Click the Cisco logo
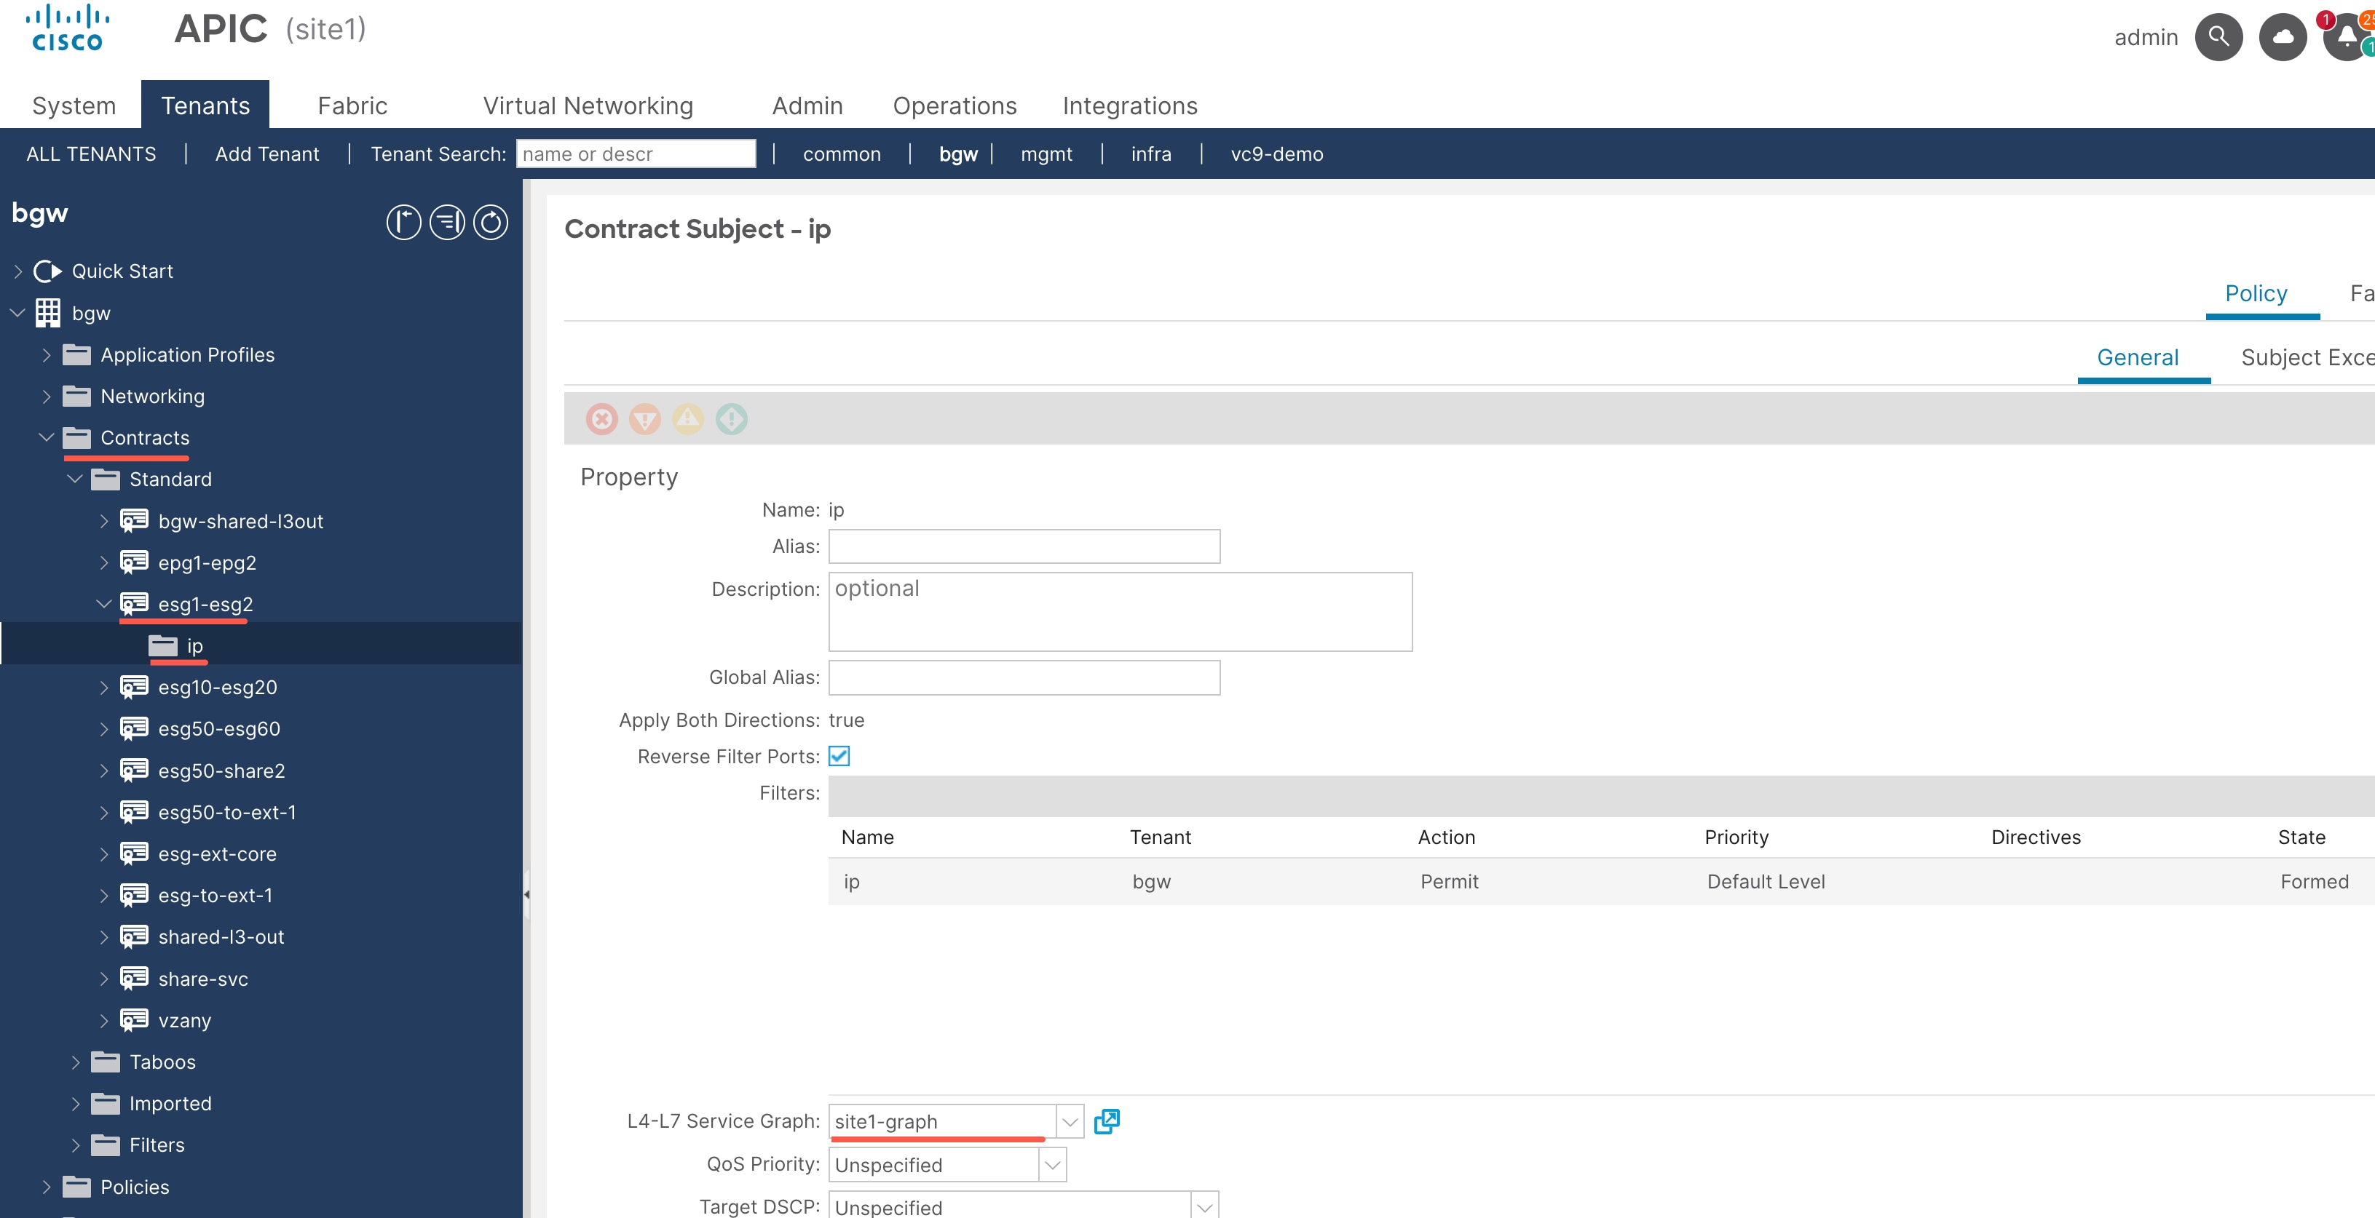Screen dimensions: 2375x1218 click(x=67, y=28)
